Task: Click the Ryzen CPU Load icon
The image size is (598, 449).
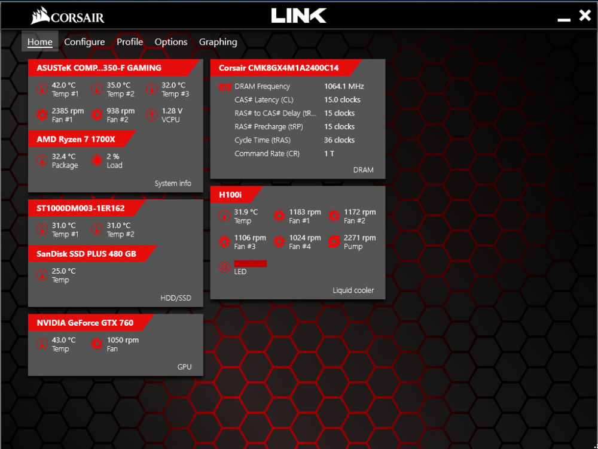Action: click(x=96, y=160)
